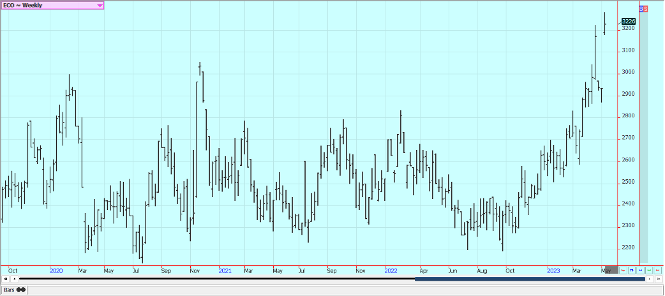The height and width of the screenshot is (296, 665).
Task: Click the blue compress-scale icon
Action: (640, 270)
